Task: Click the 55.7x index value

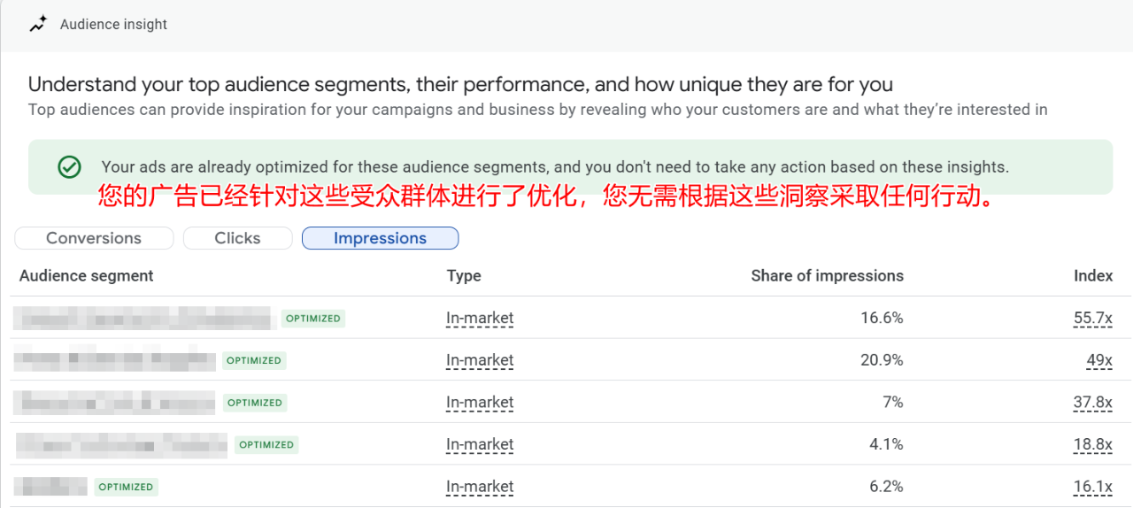Action: (1092, 318)
